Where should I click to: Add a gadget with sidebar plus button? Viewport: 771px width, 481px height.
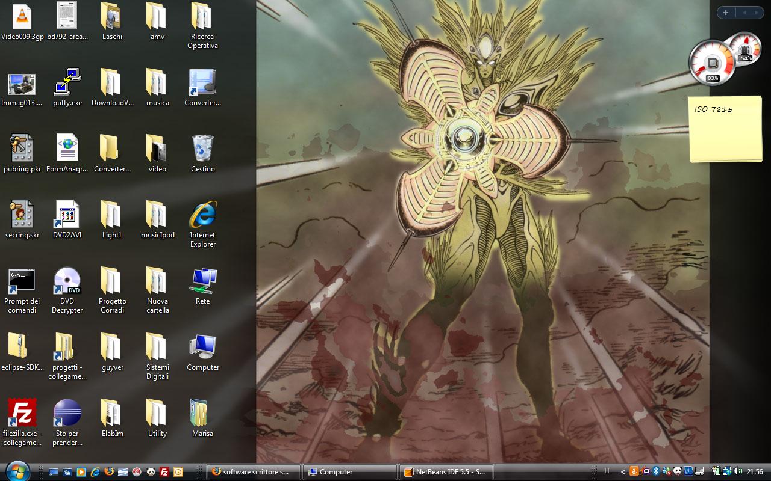click(726, 13)
